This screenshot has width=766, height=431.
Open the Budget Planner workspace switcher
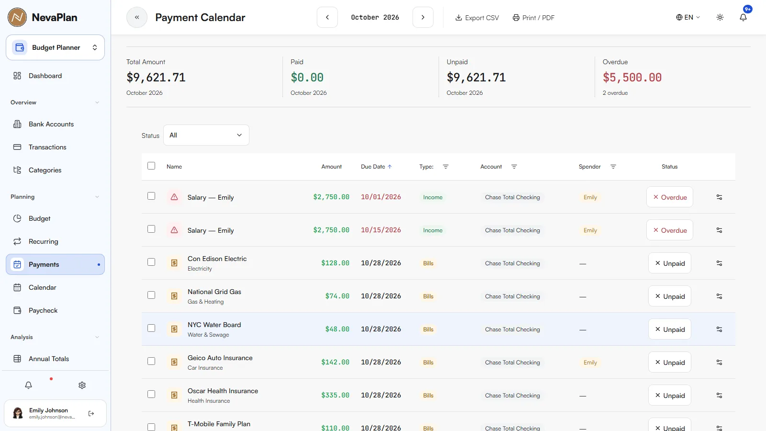point(56,47)
